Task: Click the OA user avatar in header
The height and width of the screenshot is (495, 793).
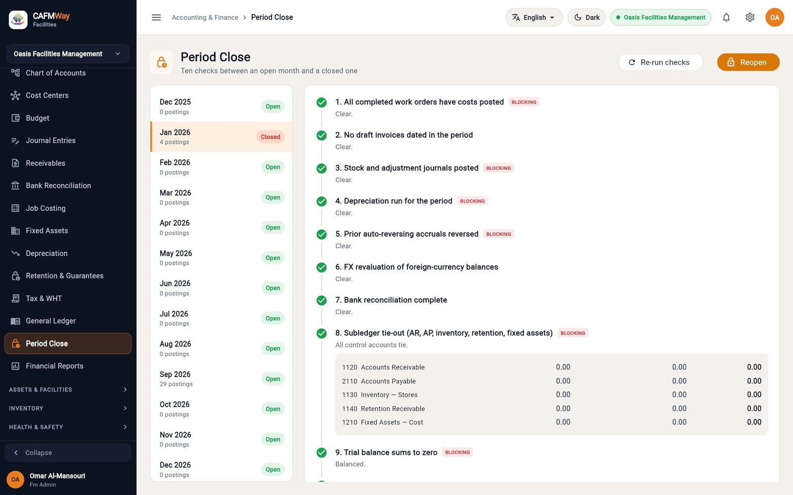Action: 774,17
